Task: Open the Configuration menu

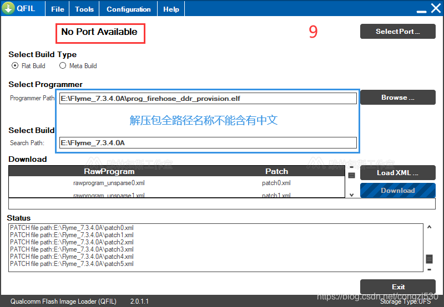Action: 128,9
